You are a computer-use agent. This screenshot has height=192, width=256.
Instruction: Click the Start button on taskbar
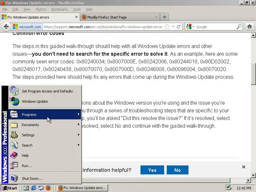coord(9,188)
